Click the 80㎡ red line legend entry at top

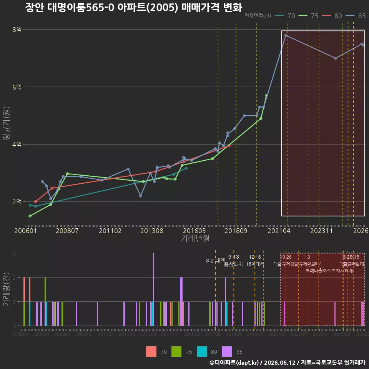(x=332, y=16)
